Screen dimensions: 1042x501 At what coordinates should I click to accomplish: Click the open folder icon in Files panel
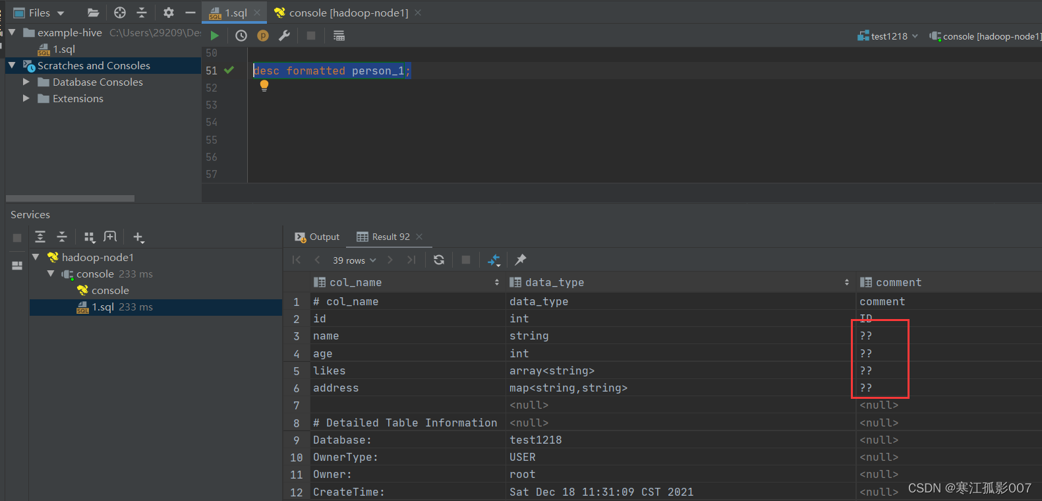(x=94, y=13)
